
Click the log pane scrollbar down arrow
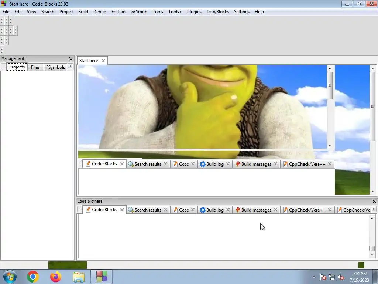pos(372,255)
